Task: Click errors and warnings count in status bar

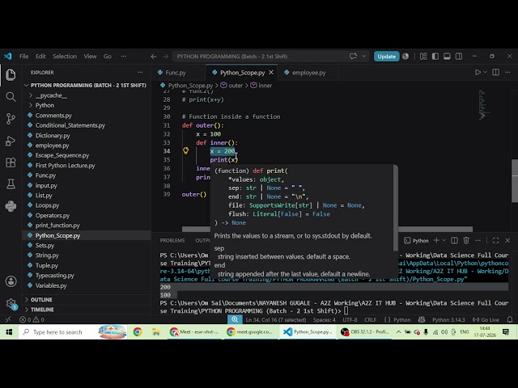Action: tap(32, 320)
